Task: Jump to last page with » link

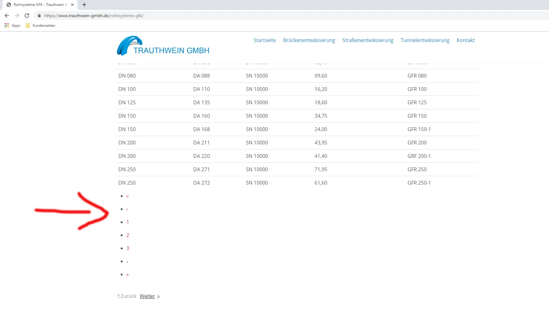Action: tap(128, 275)
